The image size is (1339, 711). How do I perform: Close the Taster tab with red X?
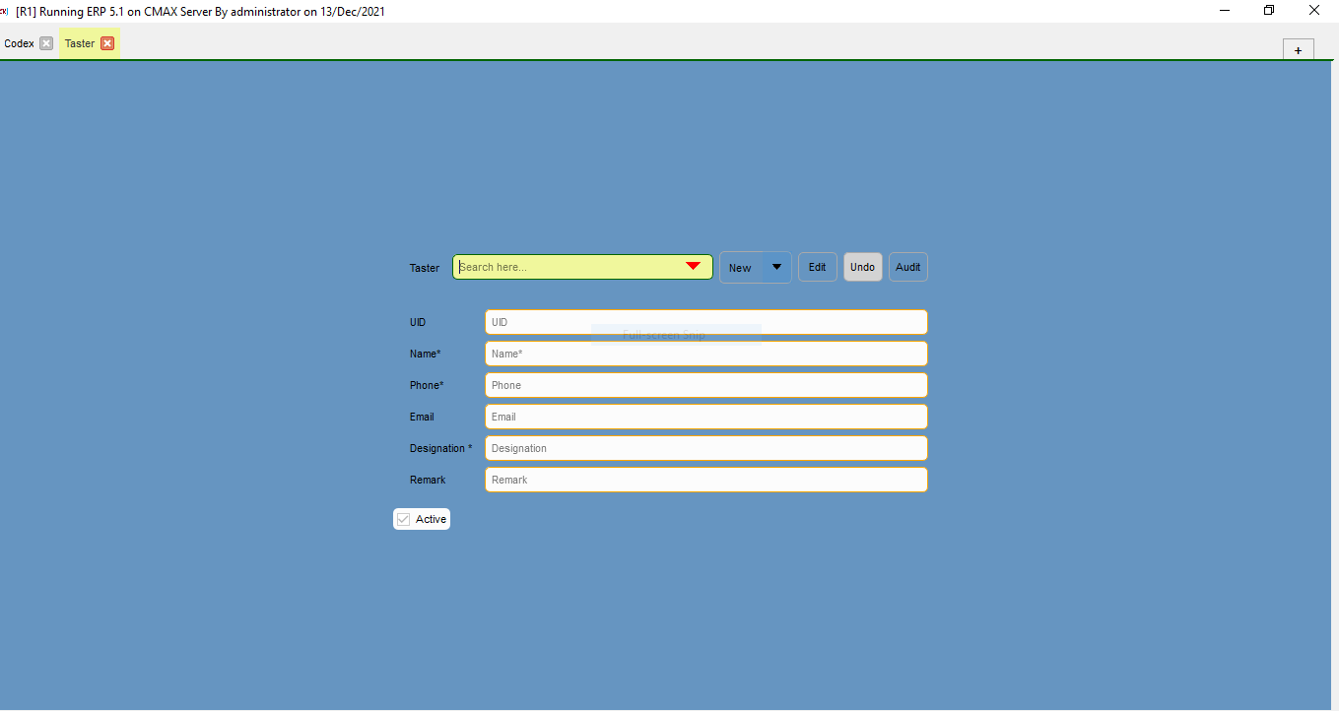pyautogui.click(x=107, y=43)
